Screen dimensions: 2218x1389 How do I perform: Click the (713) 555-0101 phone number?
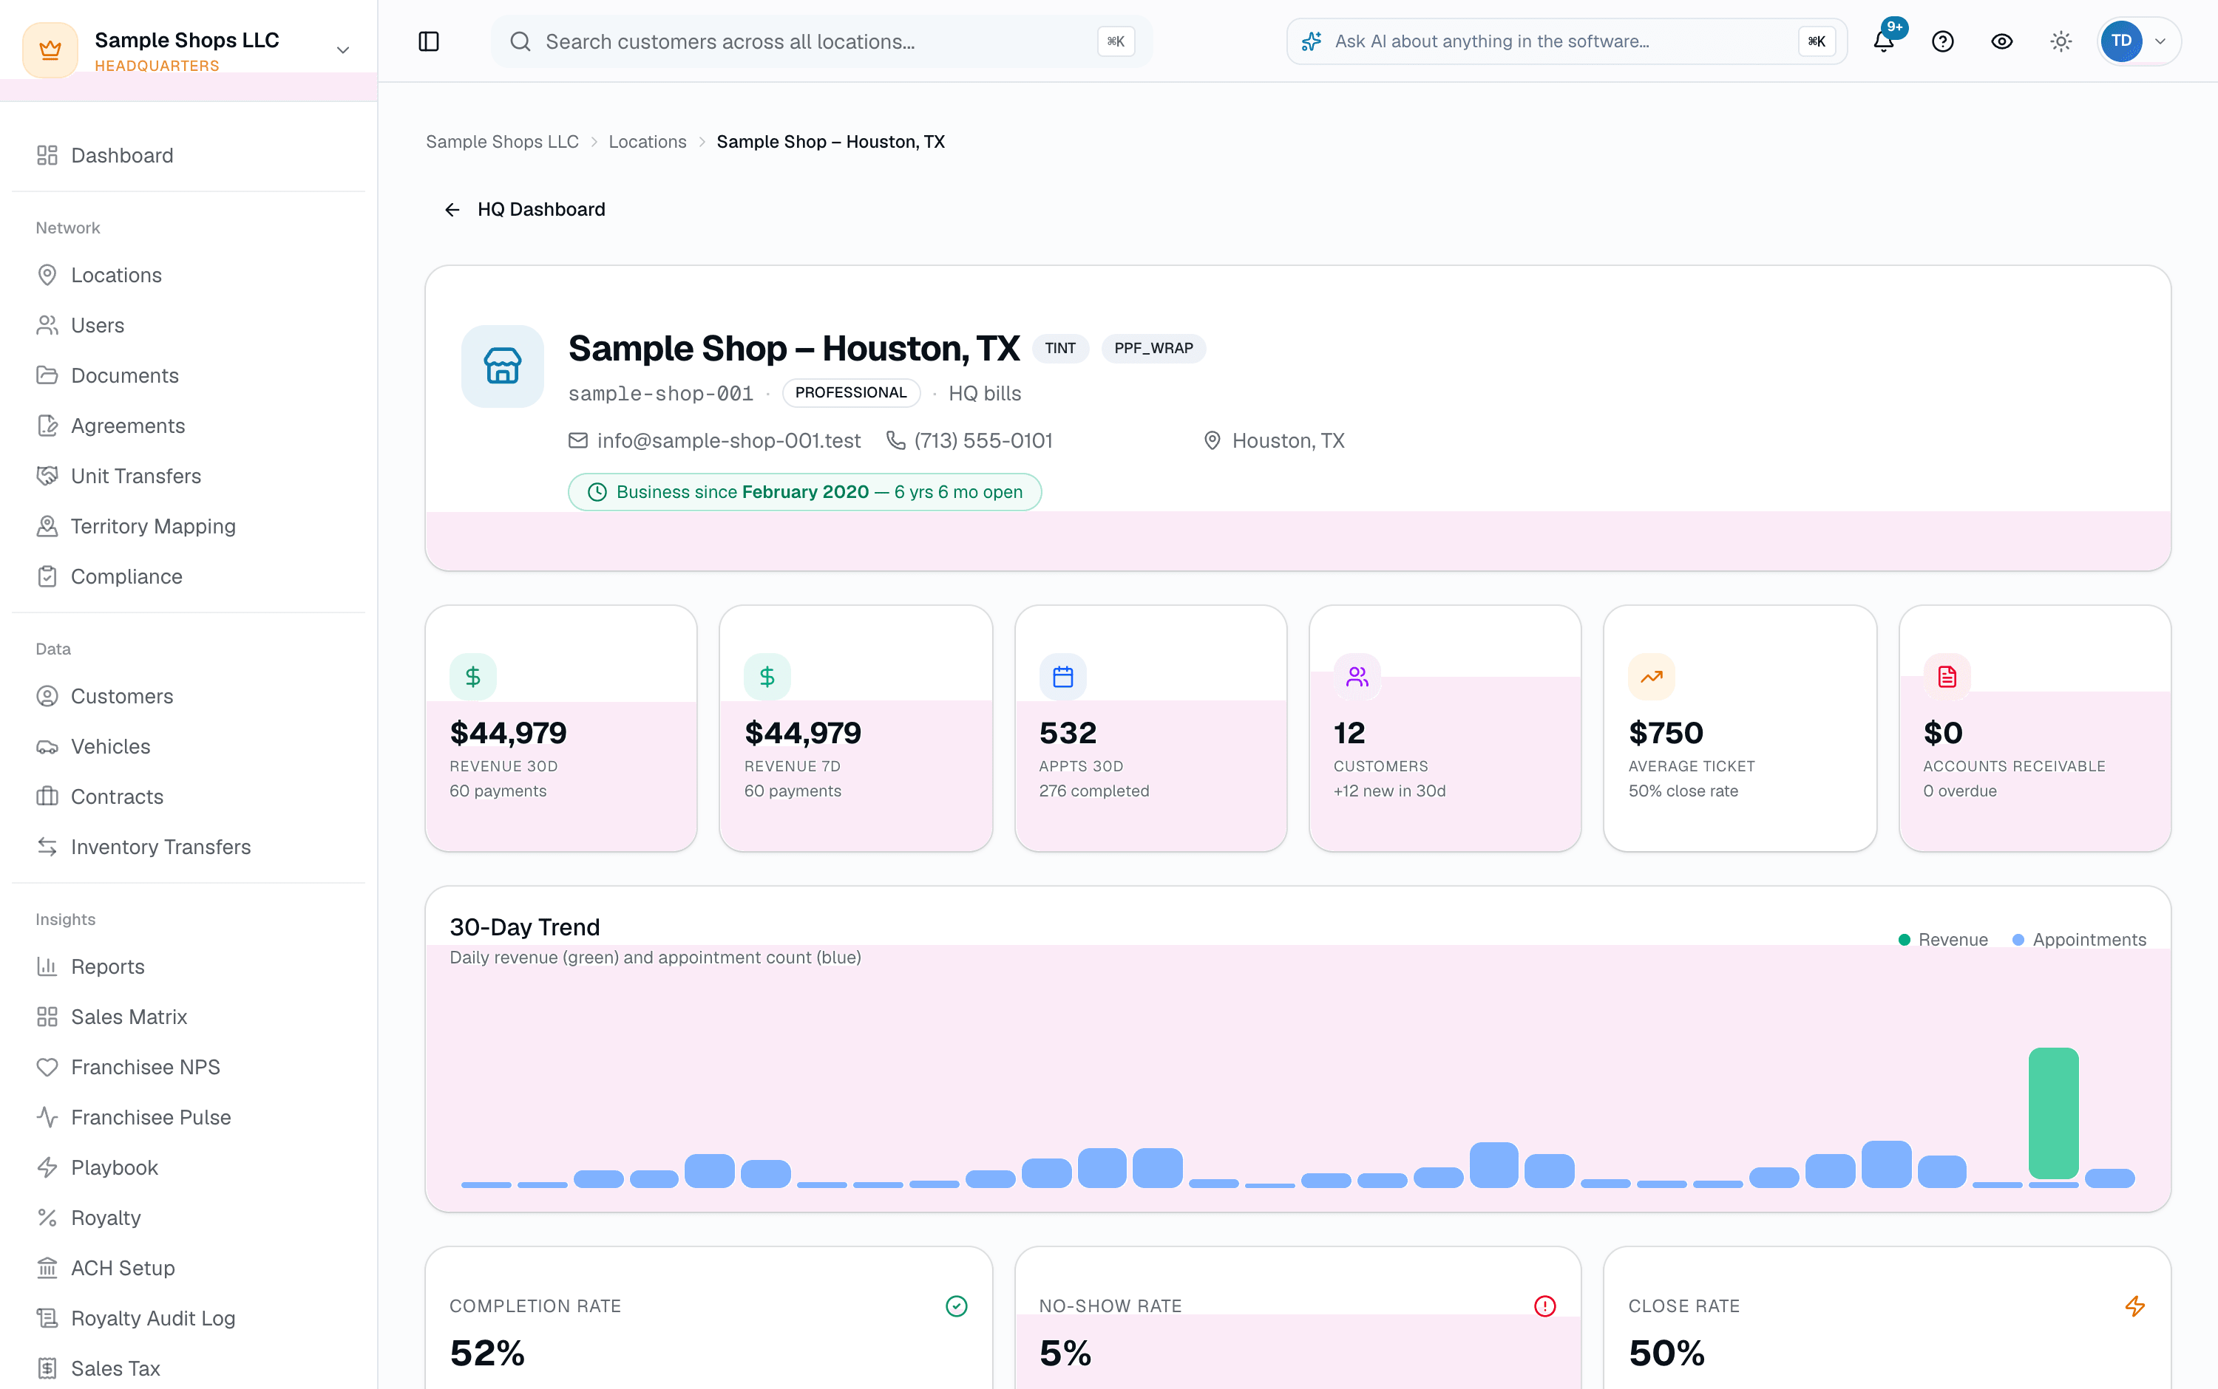(x=983, y=441)
